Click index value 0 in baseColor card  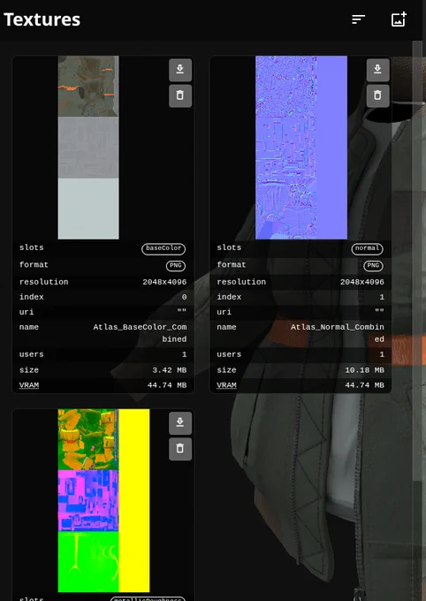click(185, 297)
